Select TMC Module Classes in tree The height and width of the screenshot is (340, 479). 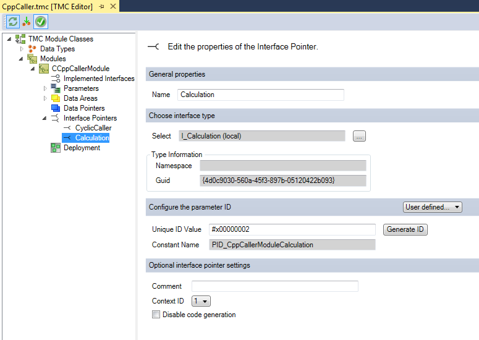61,39
